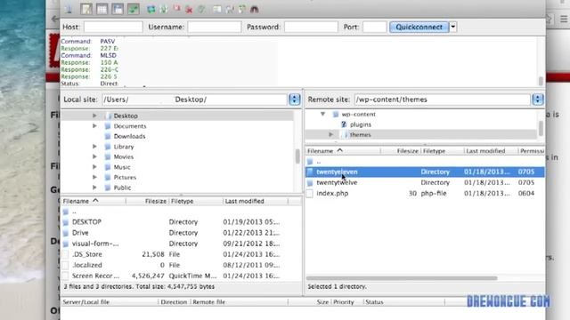570x320 pixels.
Task: Toggle directory comparison
Action: pos(230,10)
